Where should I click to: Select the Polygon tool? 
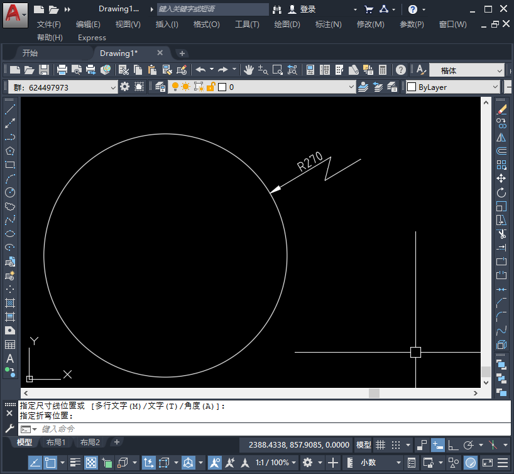pyautogui.click(x=10, y=151)
